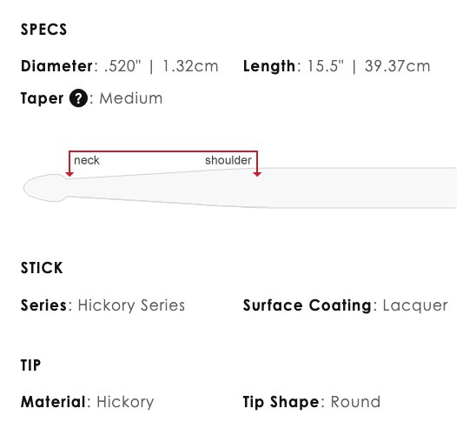The height and width of the screenshot is (442, 476).
Task: Select the Diameter .520" value
Action: click(122, 66)
